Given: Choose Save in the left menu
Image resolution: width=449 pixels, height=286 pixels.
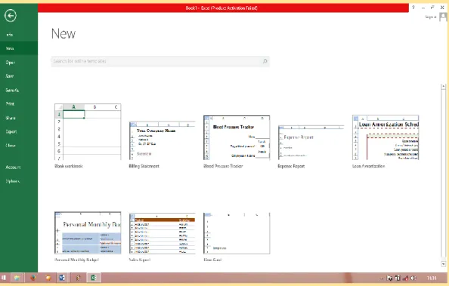Looking at the screenshot, I should (10, 76).
